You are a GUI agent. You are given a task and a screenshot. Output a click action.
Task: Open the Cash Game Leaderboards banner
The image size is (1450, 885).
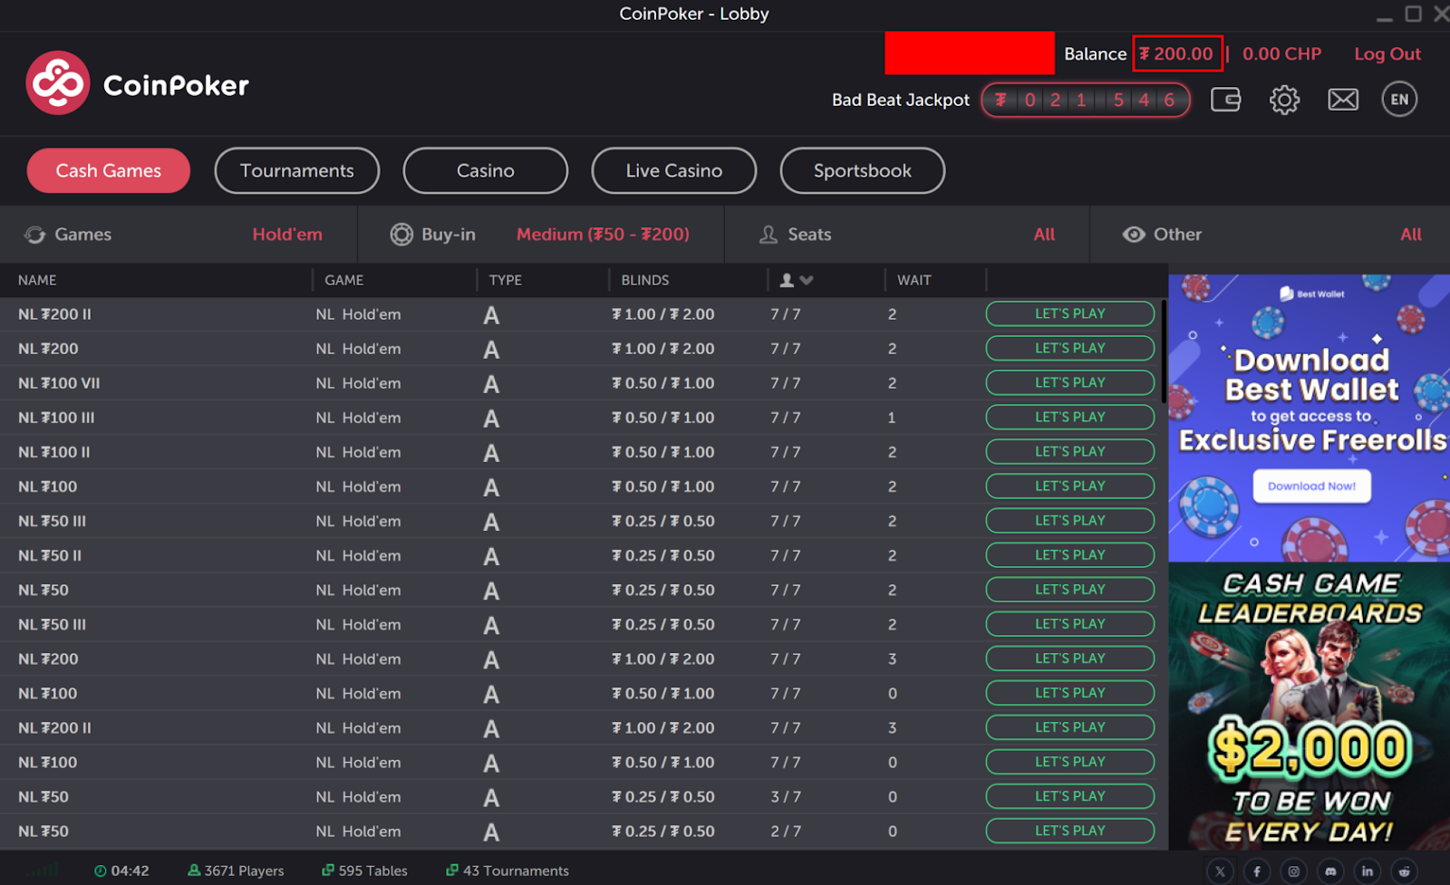(1310, 707)
